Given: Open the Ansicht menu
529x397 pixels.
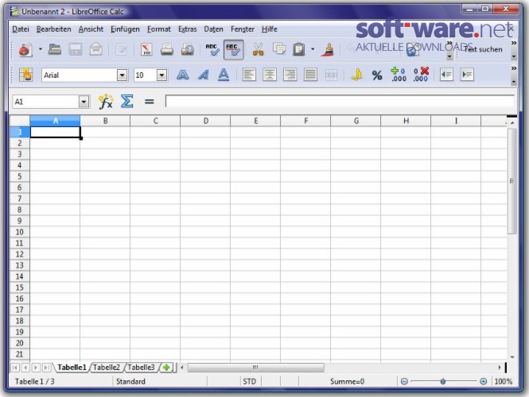Looking at the screenshot, I should 91,29.
